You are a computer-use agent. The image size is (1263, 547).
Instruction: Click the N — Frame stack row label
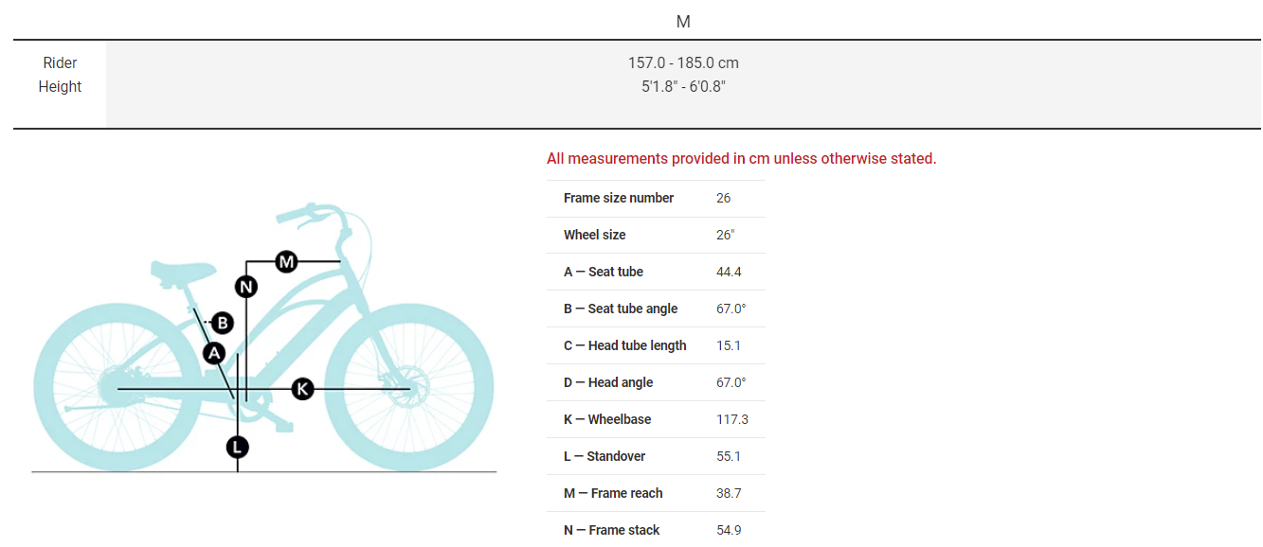pyautogui.click(x=611, y=530)
